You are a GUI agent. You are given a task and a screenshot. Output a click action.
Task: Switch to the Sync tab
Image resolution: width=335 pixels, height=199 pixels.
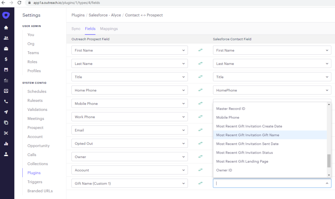click(x=76, y=29)
